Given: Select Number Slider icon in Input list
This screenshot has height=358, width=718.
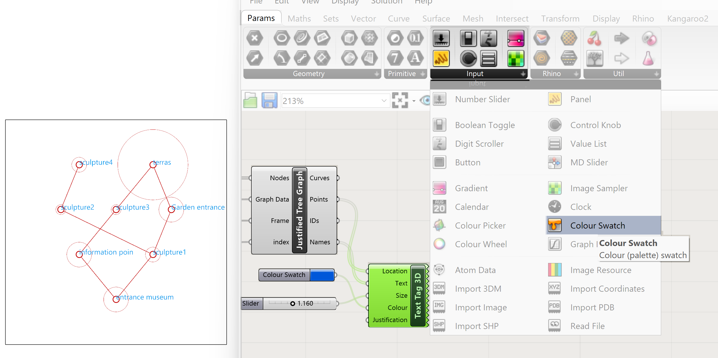Looking at the screenshot, I should tap(439, 99).
